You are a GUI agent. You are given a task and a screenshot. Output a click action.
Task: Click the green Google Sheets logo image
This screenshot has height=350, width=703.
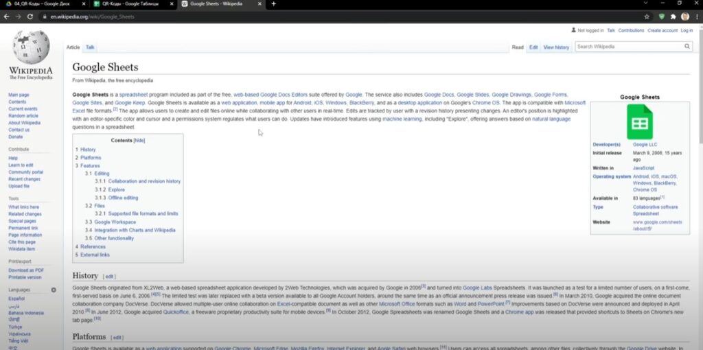tap(639, 123)
